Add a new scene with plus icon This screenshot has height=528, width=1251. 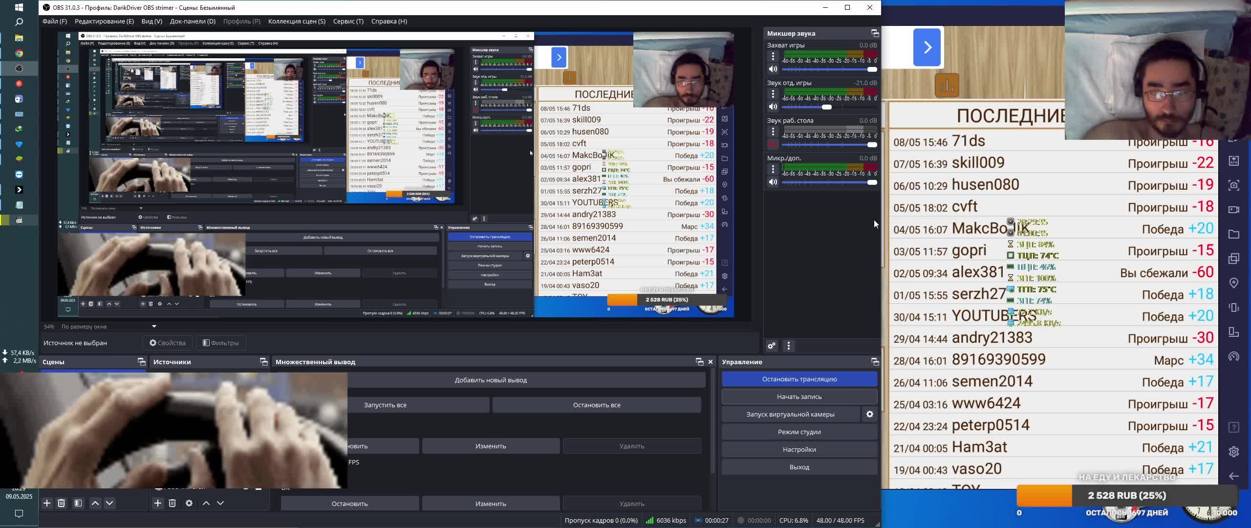click(x=47, y=503)
